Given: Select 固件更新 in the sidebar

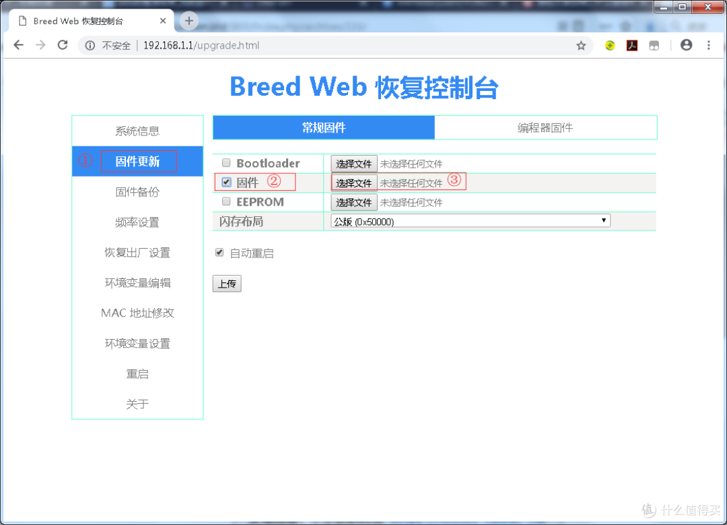Looking at the screenshot, I should point(137,161).
